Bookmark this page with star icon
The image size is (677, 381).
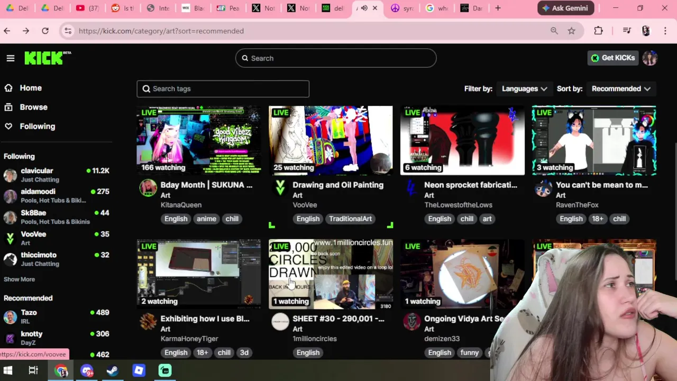pos(572,31)
